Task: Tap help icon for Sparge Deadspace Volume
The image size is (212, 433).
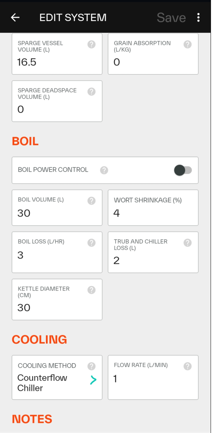Action: click(91, 92)
